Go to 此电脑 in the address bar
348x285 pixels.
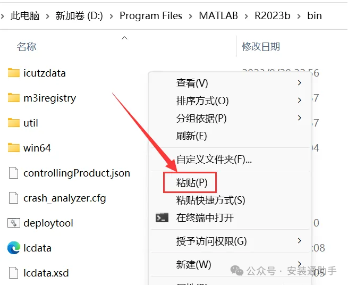tap(25, 16)
